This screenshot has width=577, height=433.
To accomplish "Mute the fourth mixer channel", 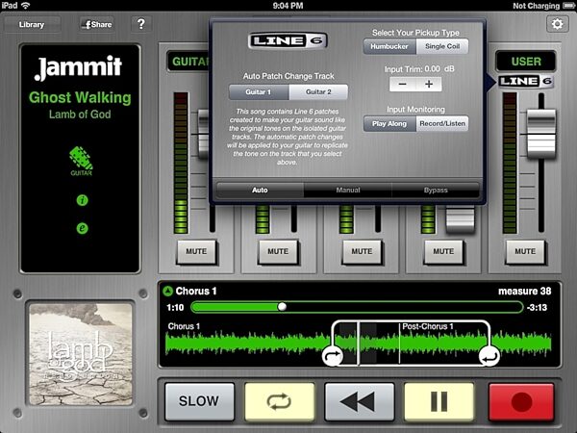I will pyautogui.click(x=443, y=251).
